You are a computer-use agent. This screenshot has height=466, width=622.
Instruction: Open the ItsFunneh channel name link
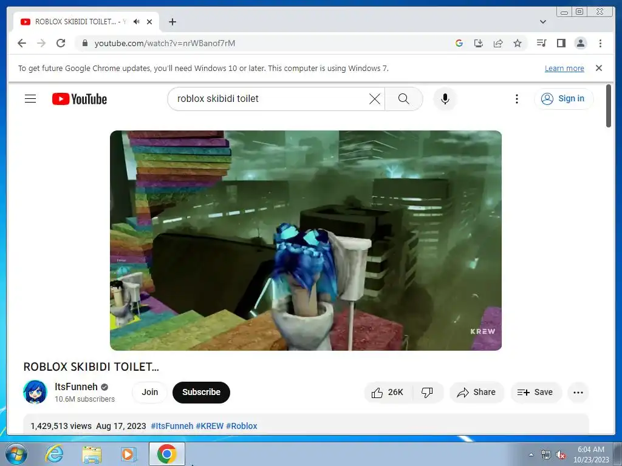(x=76, y=387)
